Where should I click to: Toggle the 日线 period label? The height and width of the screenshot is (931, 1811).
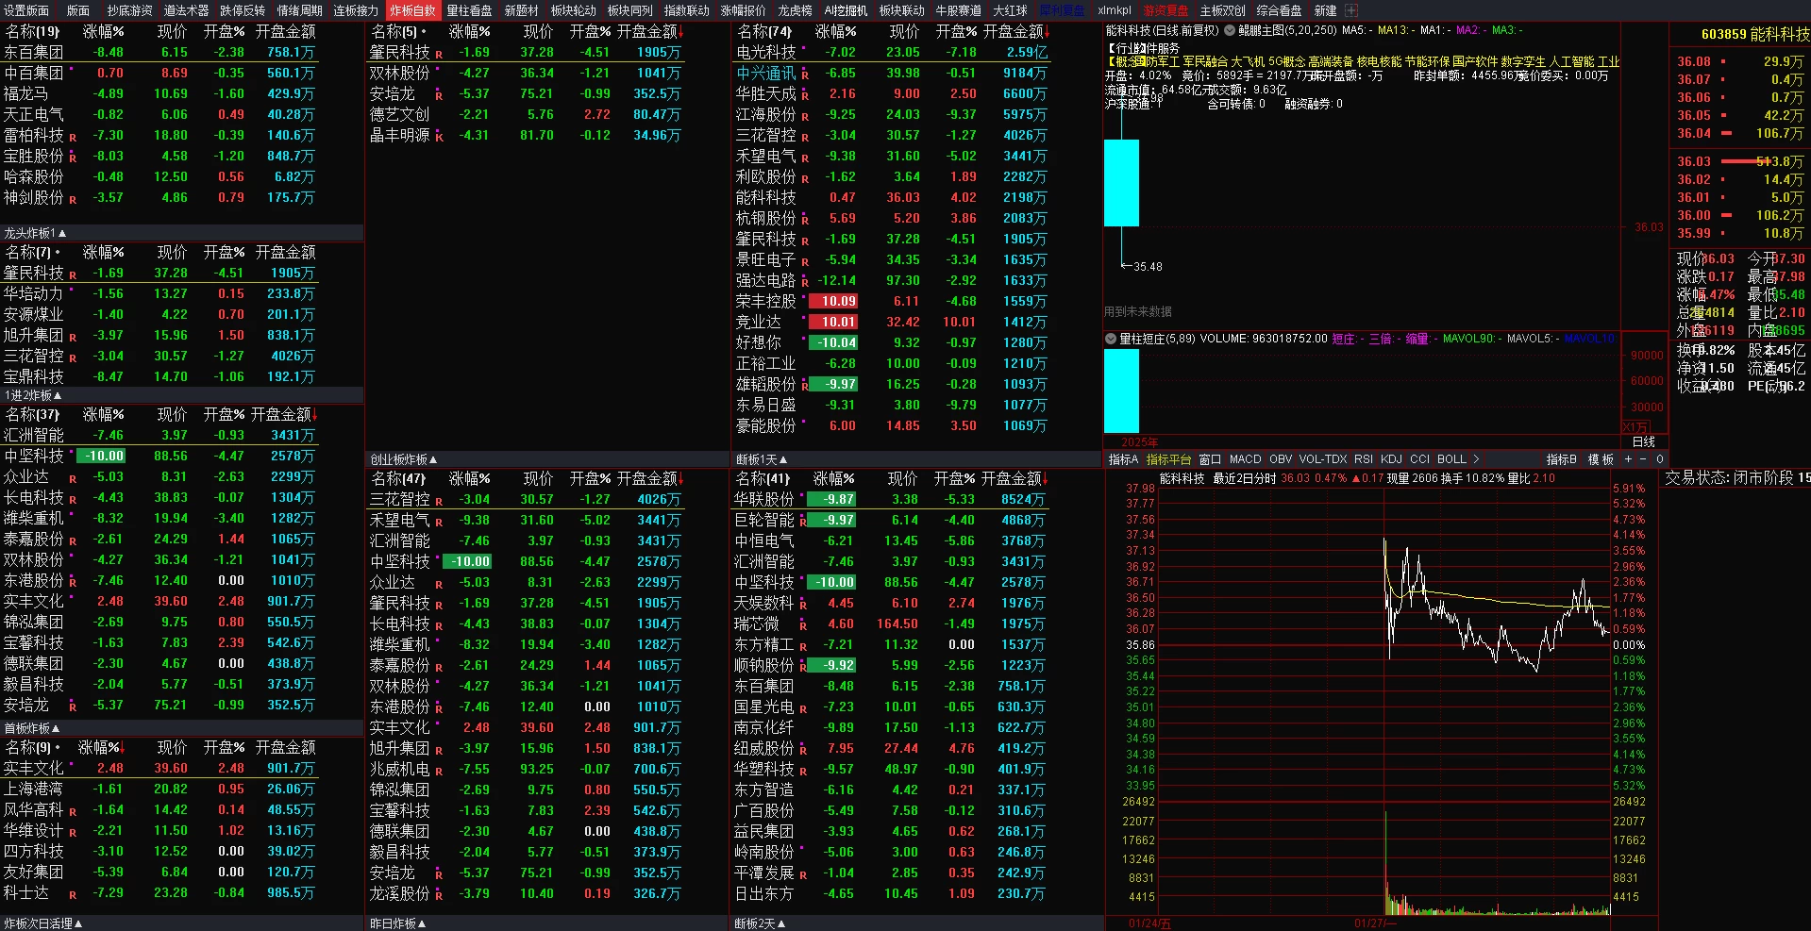coord(1644,441)
